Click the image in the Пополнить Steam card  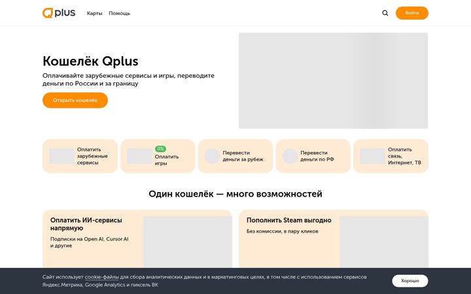pos(383,242)
